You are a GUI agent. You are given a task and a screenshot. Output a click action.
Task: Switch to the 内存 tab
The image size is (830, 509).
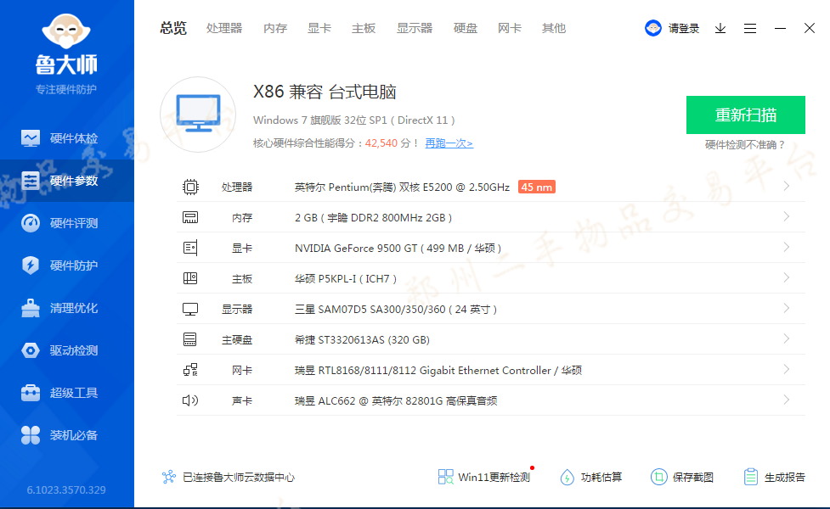click(x=275, y=28)
